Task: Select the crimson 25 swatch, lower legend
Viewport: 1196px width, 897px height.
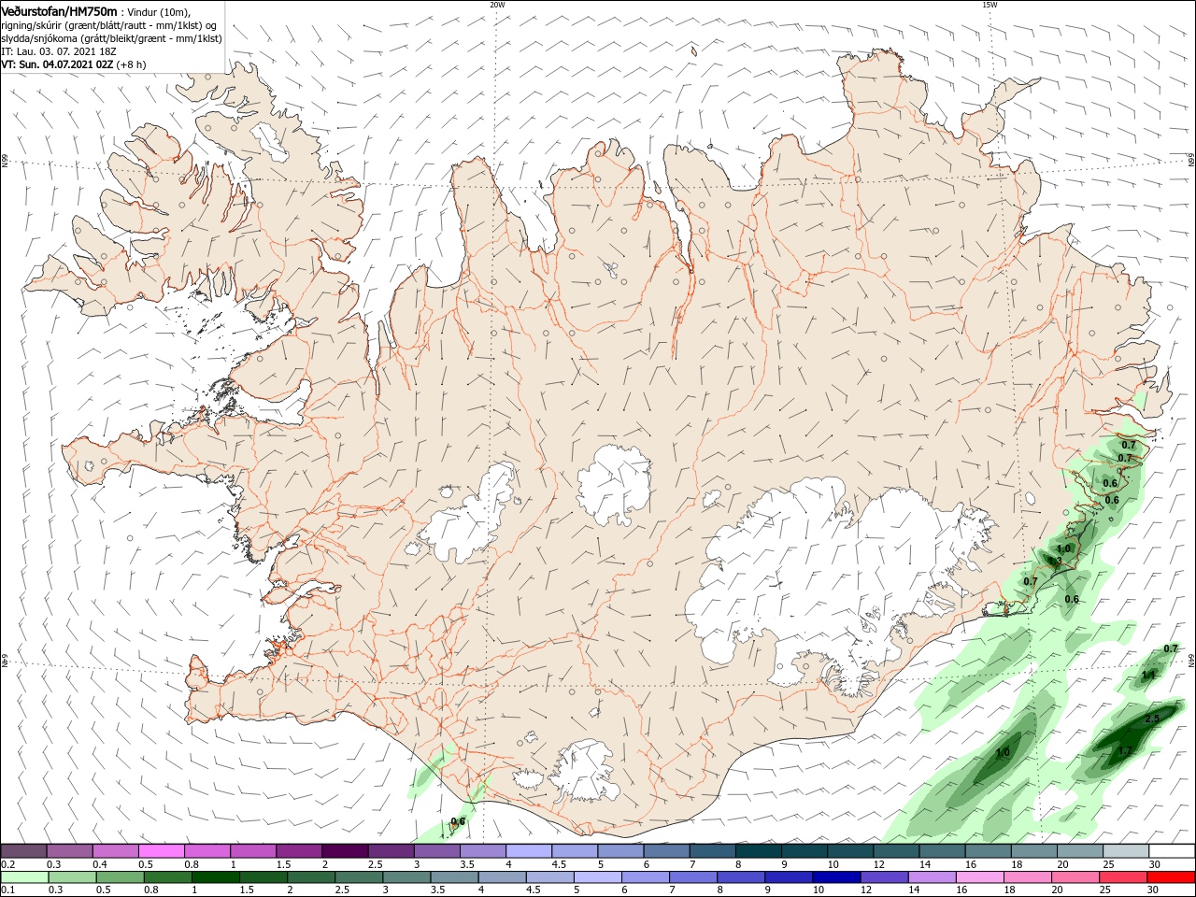Action: [1124, 877]
